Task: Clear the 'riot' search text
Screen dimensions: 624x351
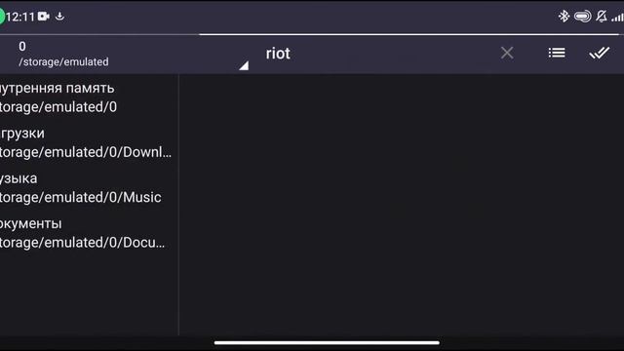Action: click(x=507, y=53)
